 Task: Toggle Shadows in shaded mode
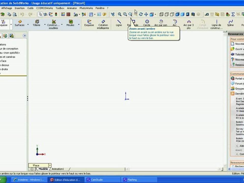pos(188,14)
